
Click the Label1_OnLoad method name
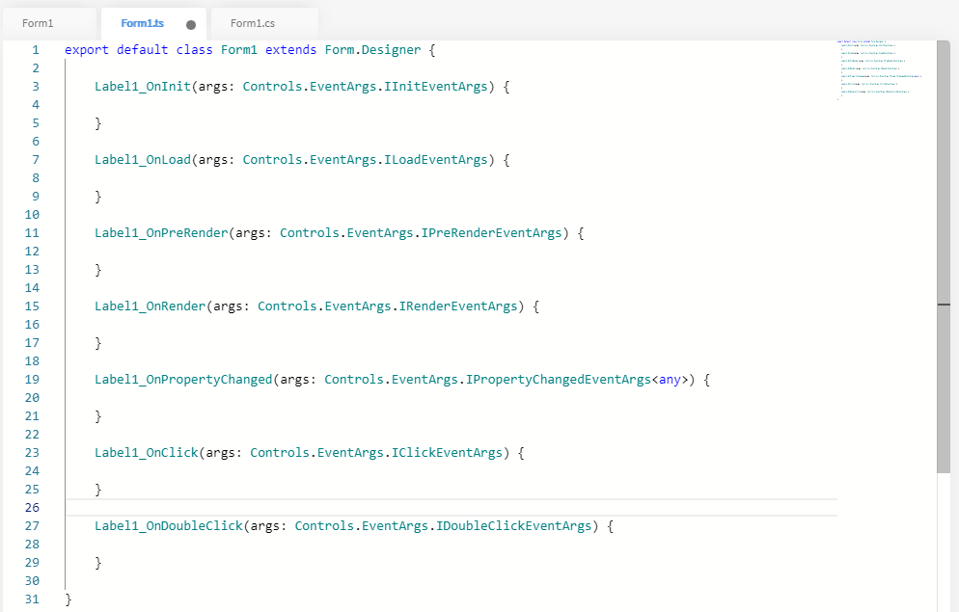(142, 160)
